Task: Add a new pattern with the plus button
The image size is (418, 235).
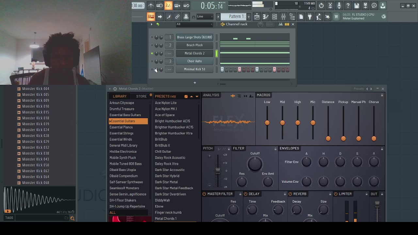Action: pos(249,17)
